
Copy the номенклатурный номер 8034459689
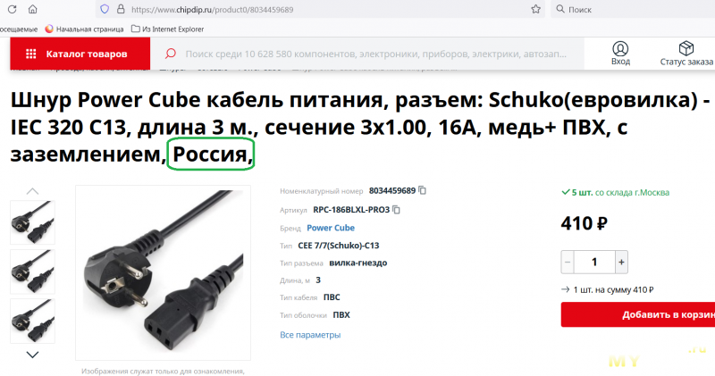tap(422, 190)
